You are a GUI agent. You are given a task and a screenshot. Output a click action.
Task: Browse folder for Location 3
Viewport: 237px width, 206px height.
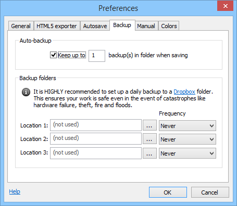click(x=149, y=153)
